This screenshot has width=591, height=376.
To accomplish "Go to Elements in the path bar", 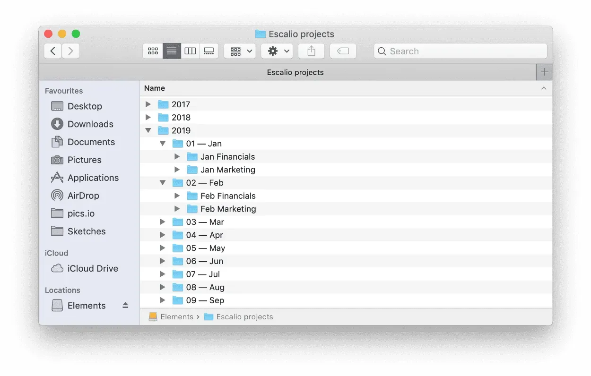I will click(177, 316).
